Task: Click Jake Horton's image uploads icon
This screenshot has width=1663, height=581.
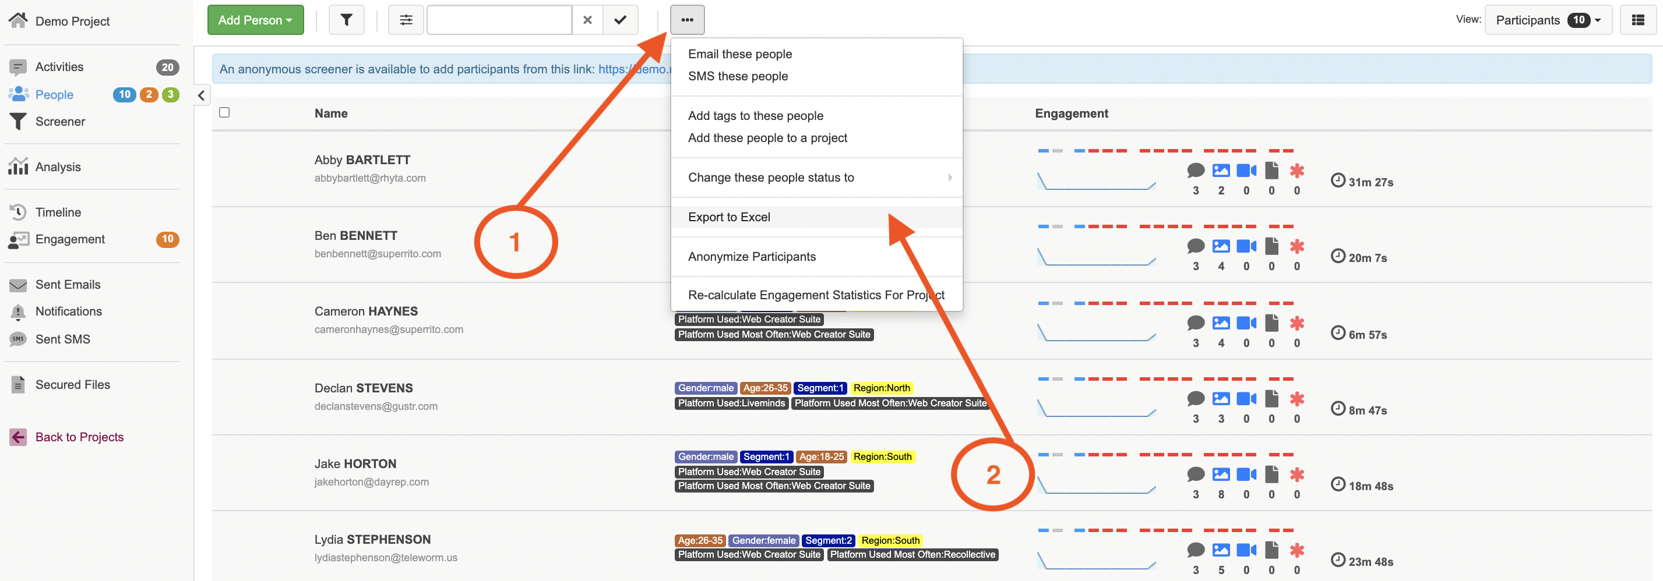Action: [x=1220, y=474]
